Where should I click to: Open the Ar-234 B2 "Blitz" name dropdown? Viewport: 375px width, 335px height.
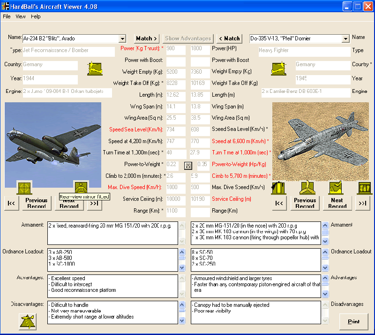point(122,38)
